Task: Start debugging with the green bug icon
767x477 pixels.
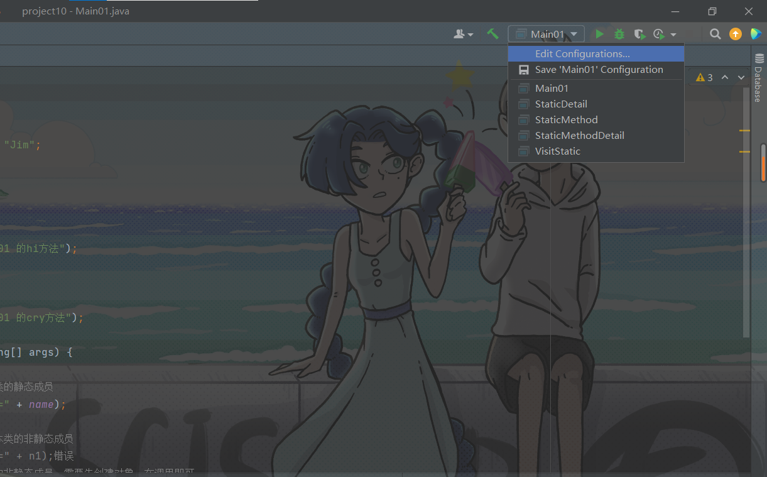Action: (619, 34)
